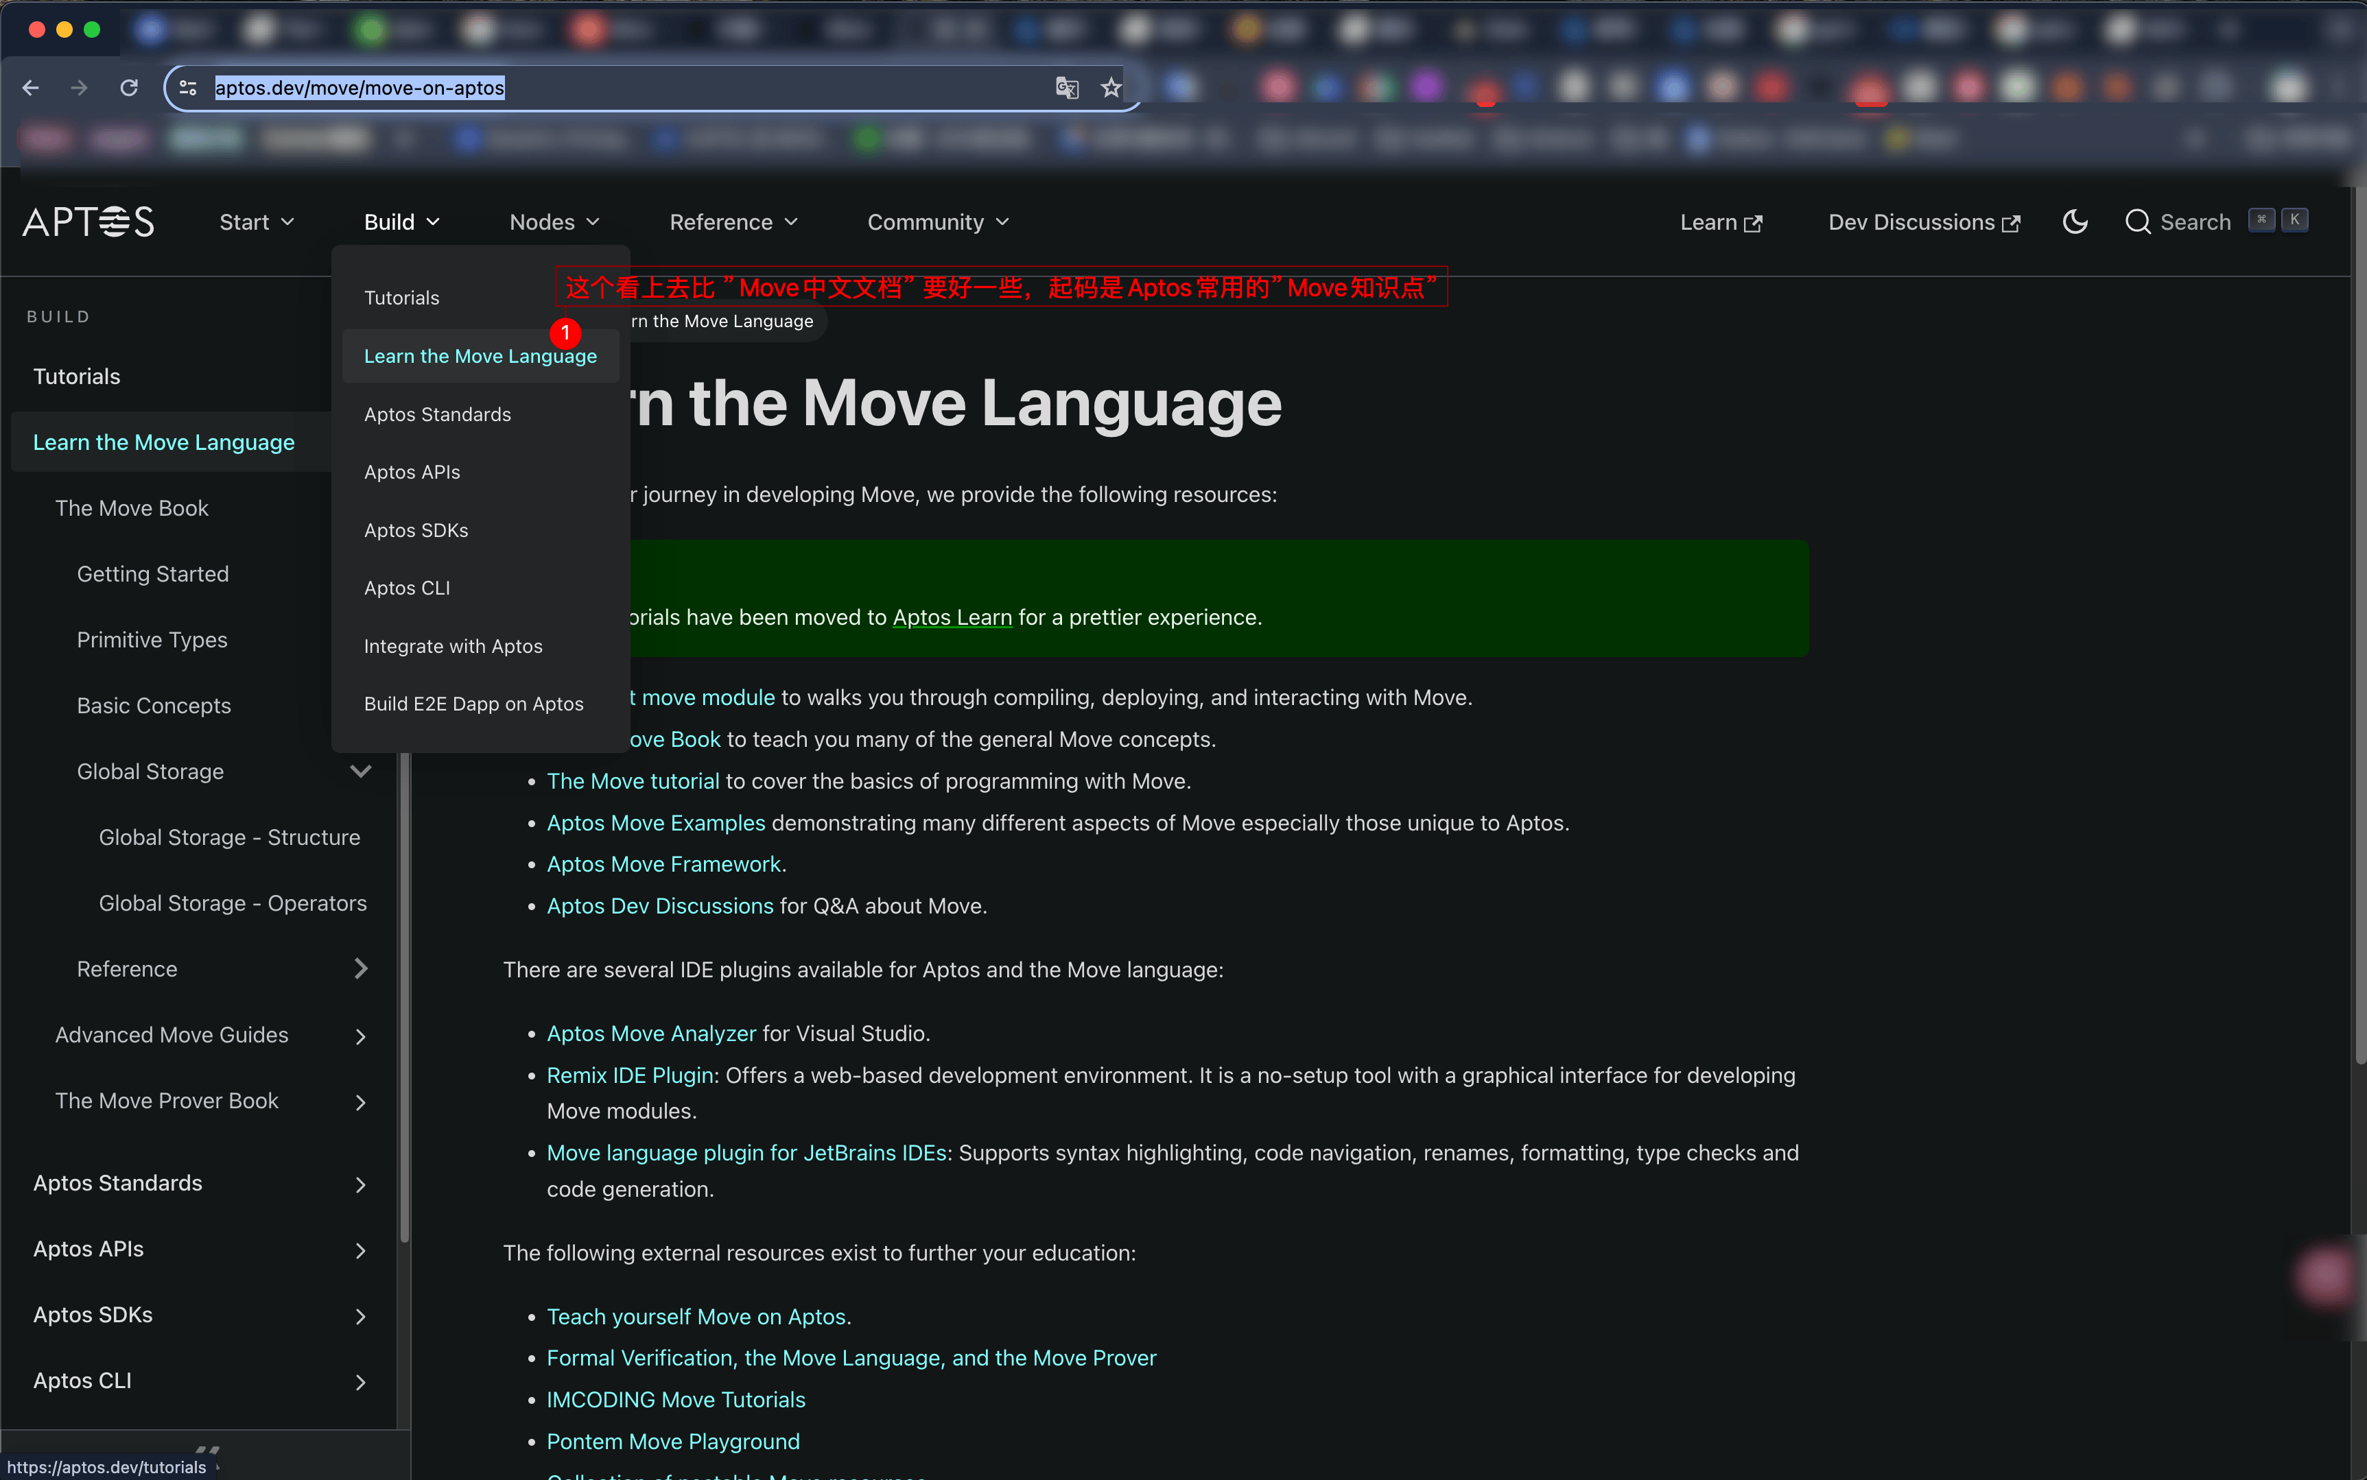Select Learn the Move Language in dropdown
The image size is (2367, 1480).
[x=481, y=357]
